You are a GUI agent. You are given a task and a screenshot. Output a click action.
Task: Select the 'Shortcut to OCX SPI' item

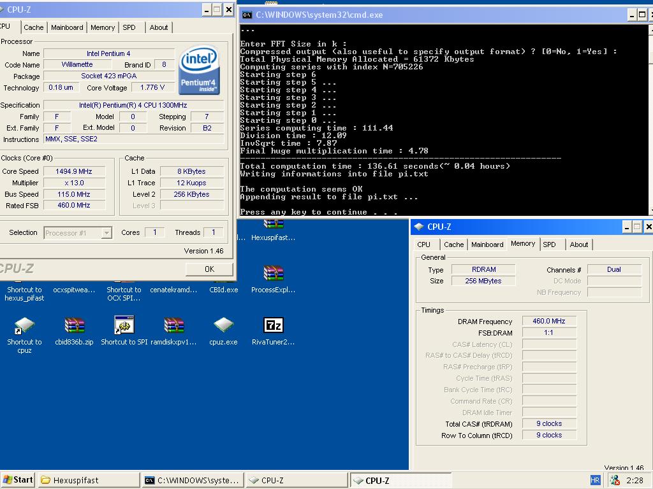tap(124, 294)
